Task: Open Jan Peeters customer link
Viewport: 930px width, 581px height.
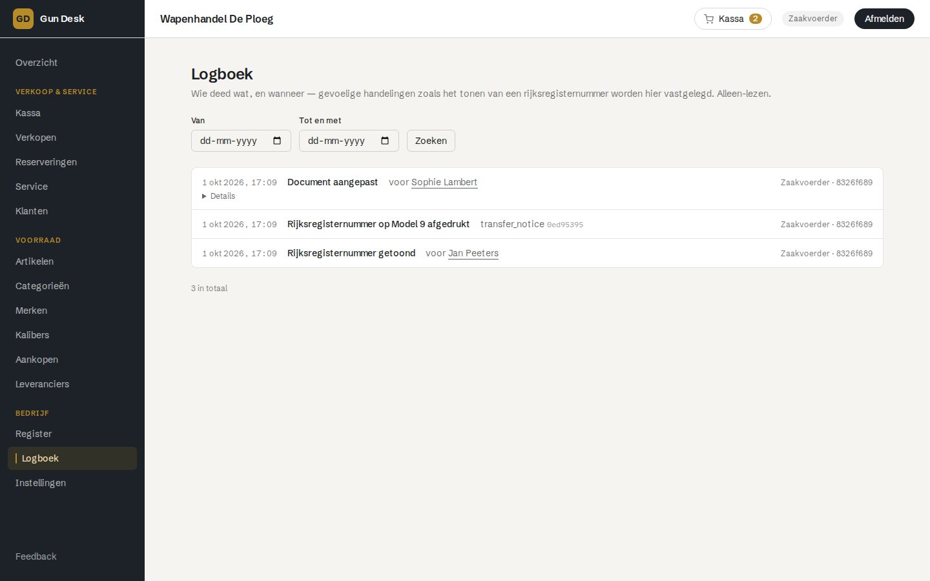Action: click(x=473, y=253)
